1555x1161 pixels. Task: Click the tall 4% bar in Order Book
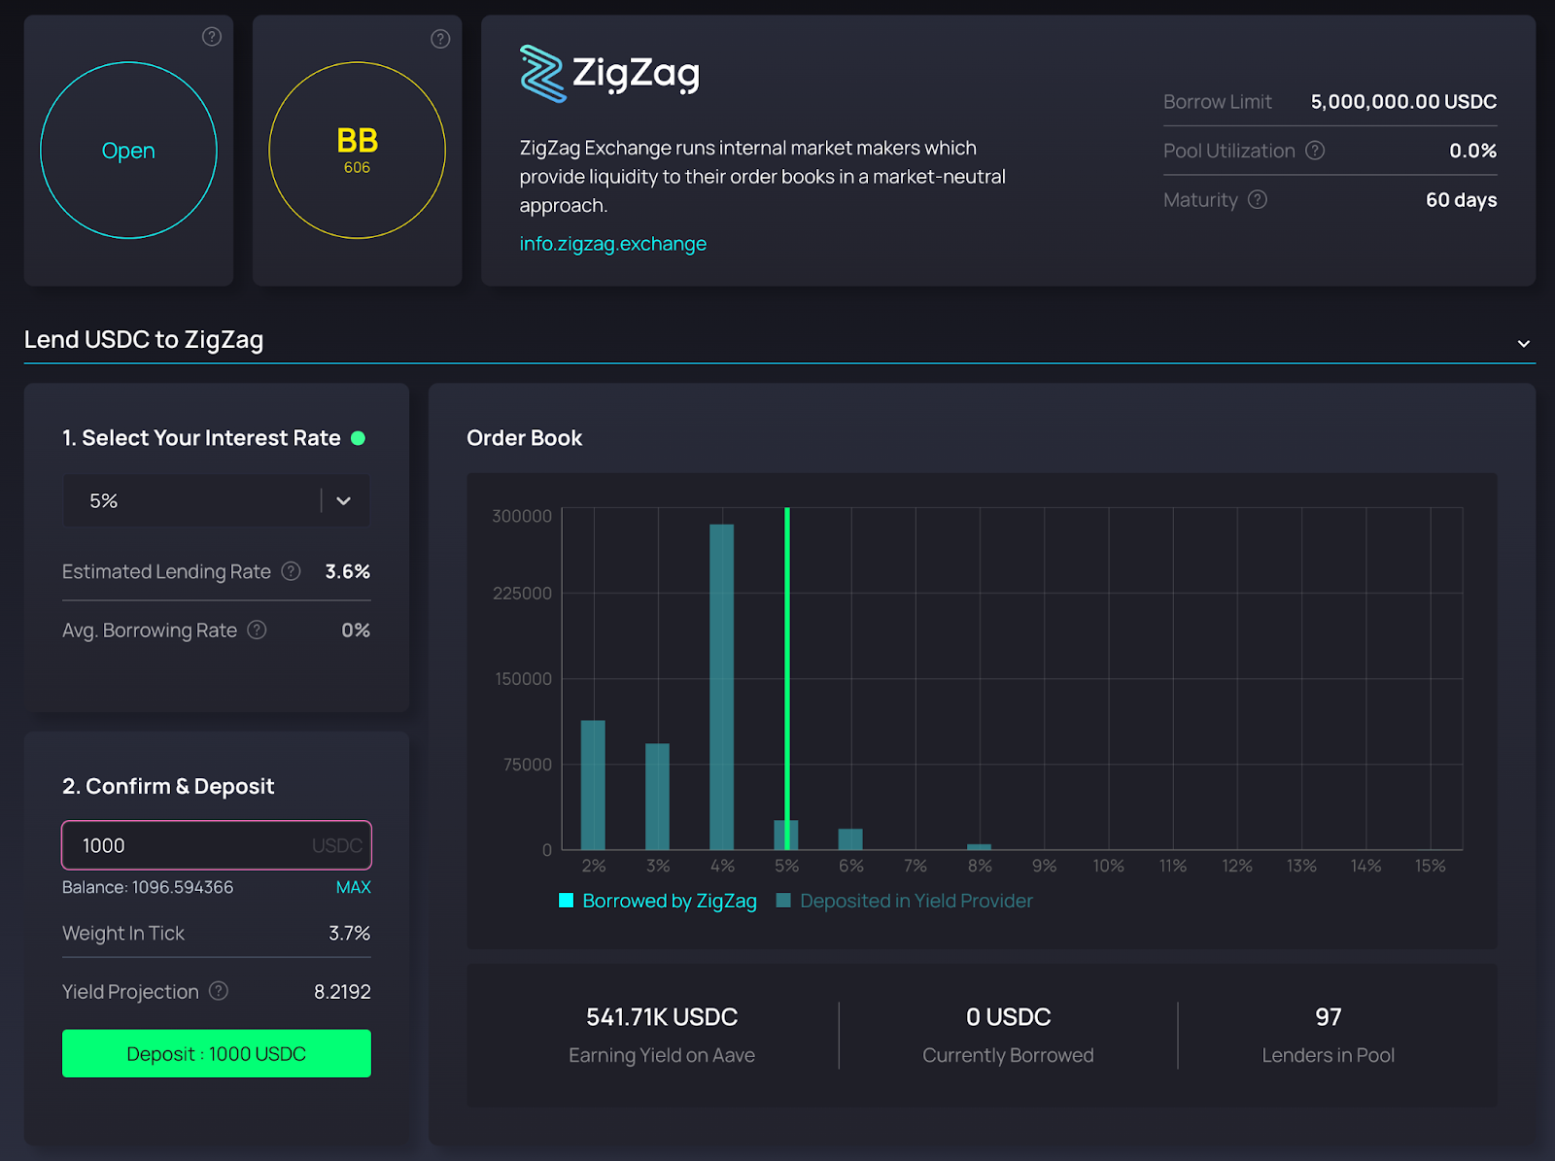click(x=721, y=687)
